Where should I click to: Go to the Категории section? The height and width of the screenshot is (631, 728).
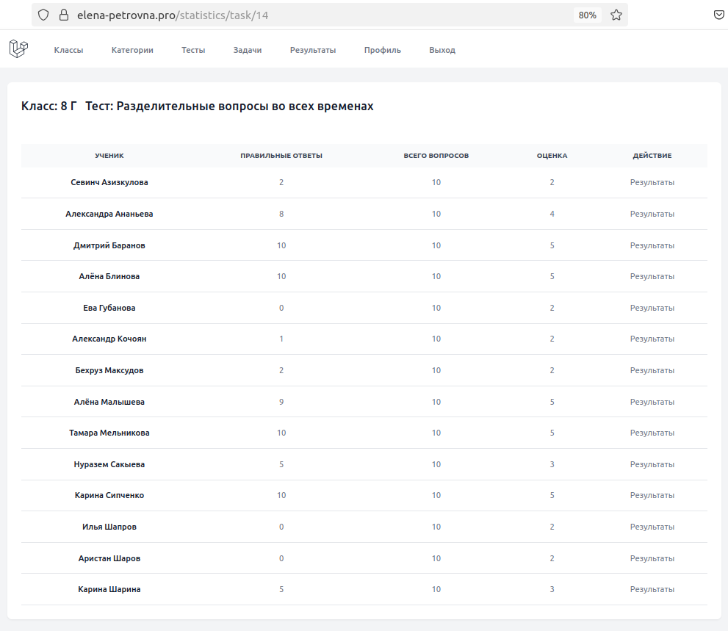pyautogui.click(x=132, y=50)
